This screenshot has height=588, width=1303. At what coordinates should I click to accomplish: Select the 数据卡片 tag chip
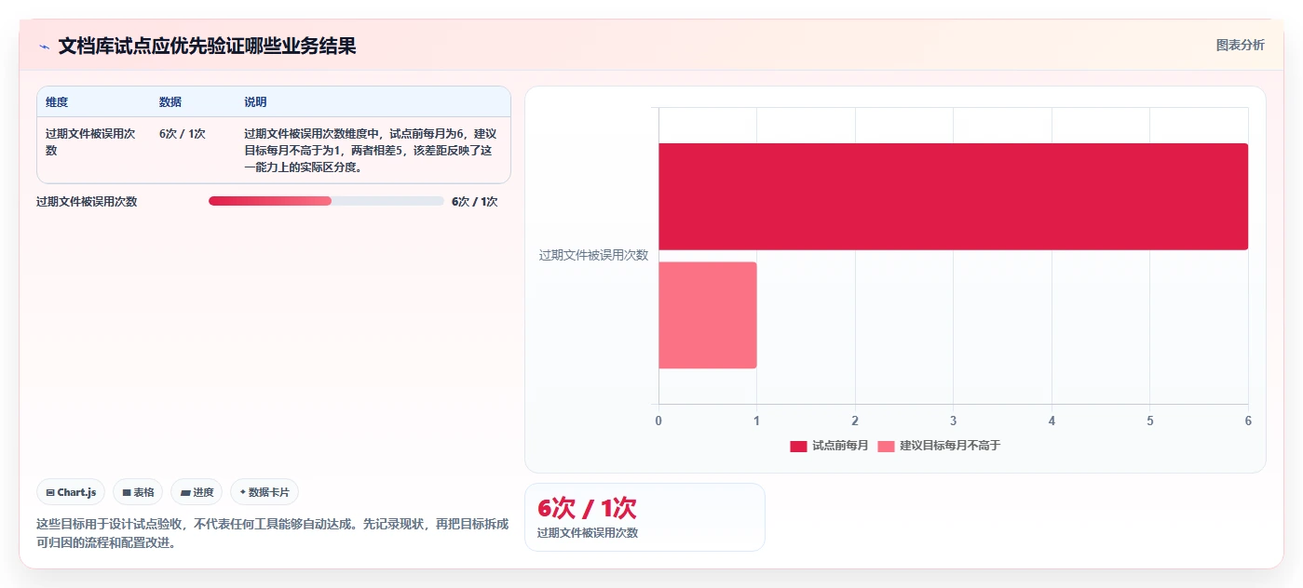point(265,492)
